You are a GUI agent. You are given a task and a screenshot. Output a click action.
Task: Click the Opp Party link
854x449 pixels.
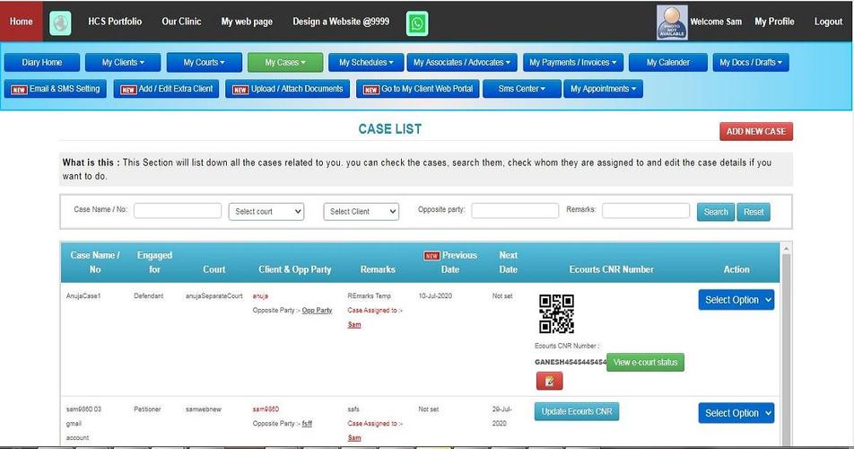317,310
